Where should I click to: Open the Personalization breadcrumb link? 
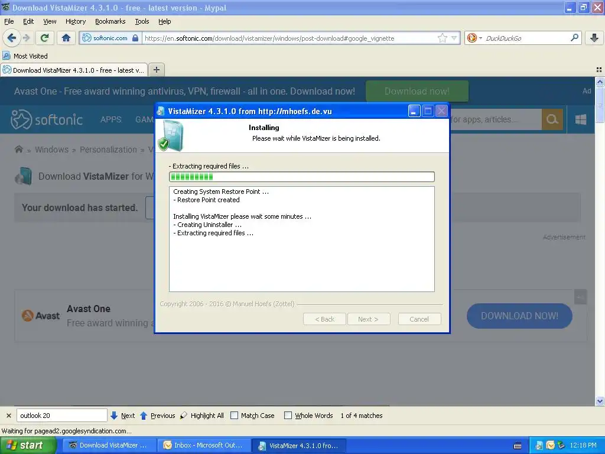click(108, 150)
